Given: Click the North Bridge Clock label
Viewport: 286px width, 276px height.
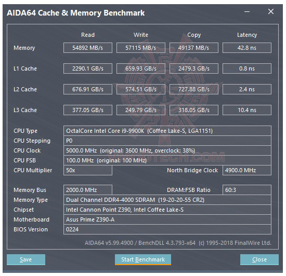Looking at the screenshot, I should [192, 170].
